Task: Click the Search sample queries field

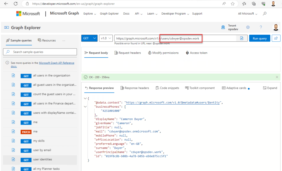Action: click(40, 52)
